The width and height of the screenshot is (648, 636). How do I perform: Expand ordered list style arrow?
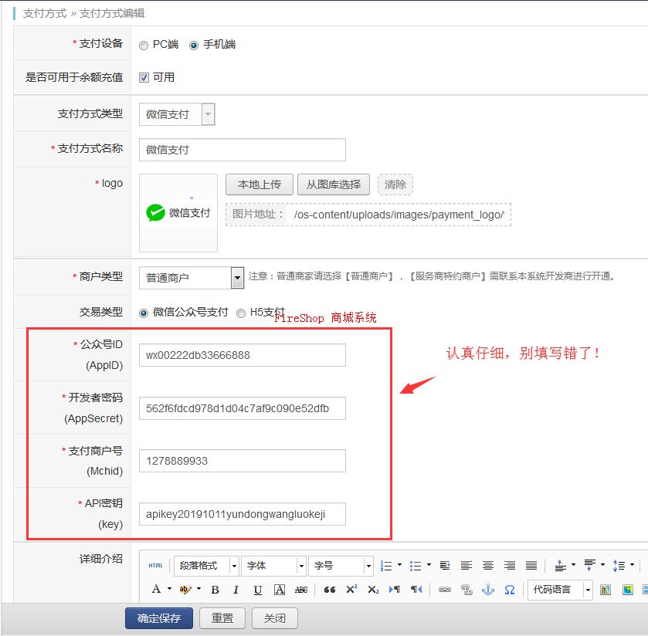pyautogui.click(x=399, y=564)
